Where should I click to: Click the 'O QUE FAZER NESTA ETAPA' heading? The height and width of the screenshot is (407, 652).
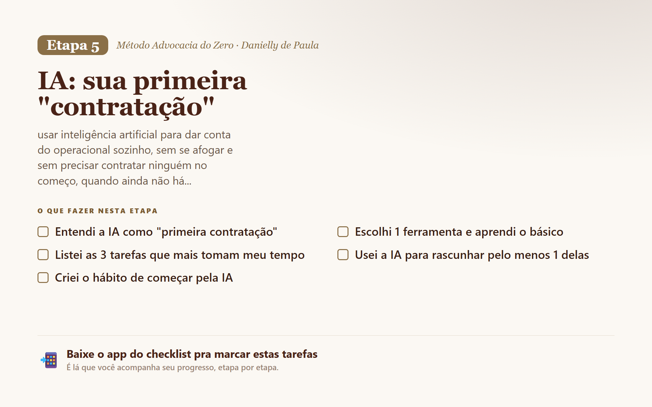click(97, 211)
